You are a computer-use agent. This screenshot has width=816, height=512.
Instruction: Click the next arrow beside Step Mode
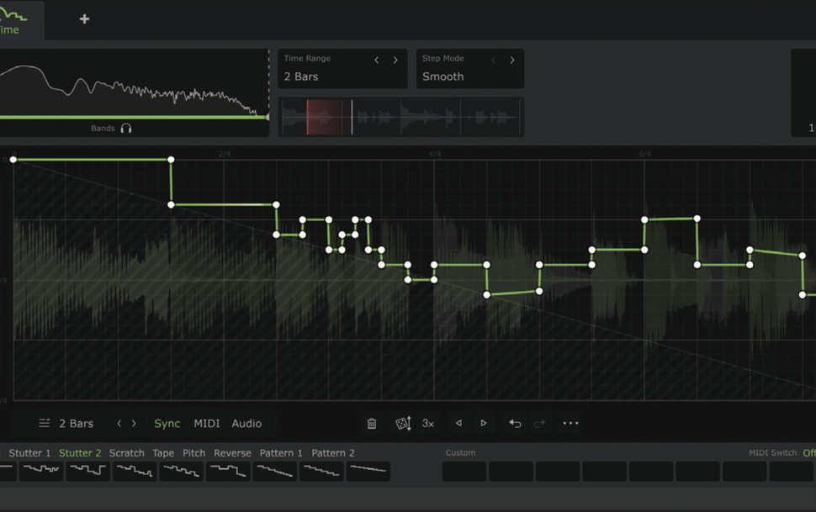512,59
